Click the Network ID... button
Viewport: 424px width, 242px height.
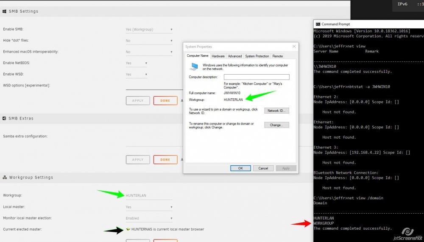click(276, 111)
